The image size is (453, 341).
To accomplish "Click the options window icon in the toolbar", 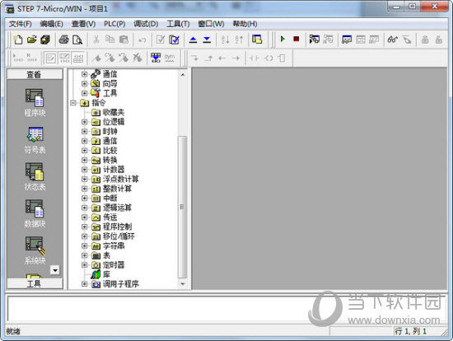I will coord(257,40).
